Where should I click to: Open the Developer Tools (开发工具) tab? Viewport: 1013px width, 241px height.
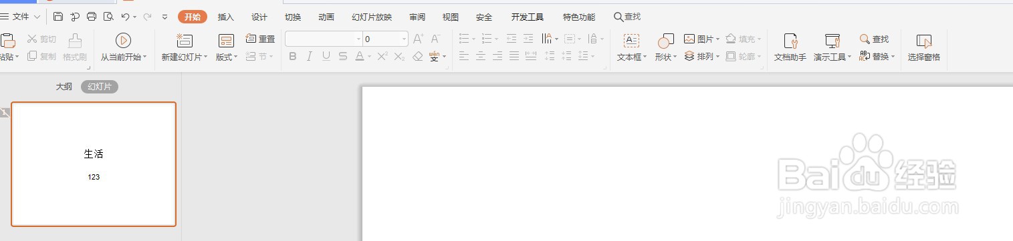(528, 17)
